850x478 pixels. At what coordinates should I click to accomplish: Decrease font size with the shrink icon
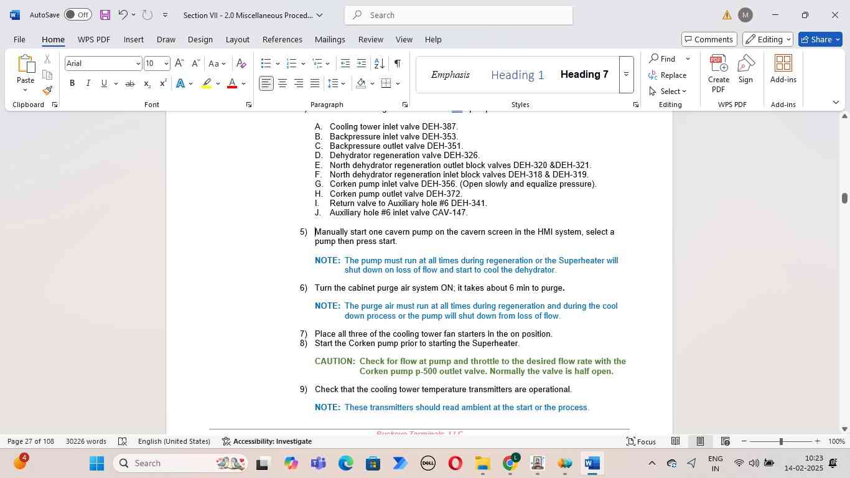click(195, 63)
